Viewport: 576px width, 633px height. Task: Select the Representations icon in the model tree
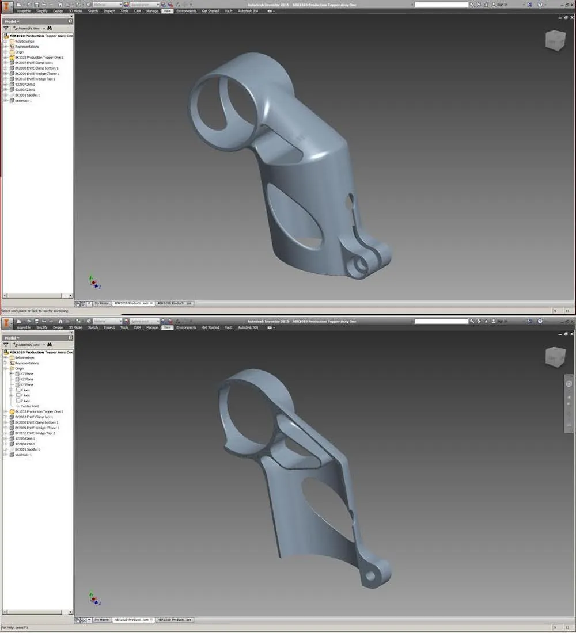[x=13, y=47]
